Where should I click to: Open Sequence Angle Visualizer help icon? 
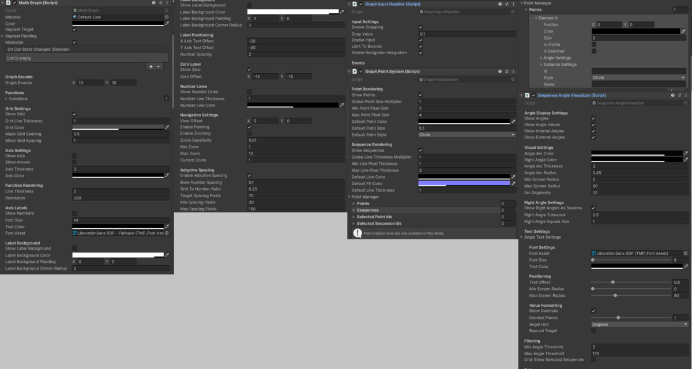point(671,95)
